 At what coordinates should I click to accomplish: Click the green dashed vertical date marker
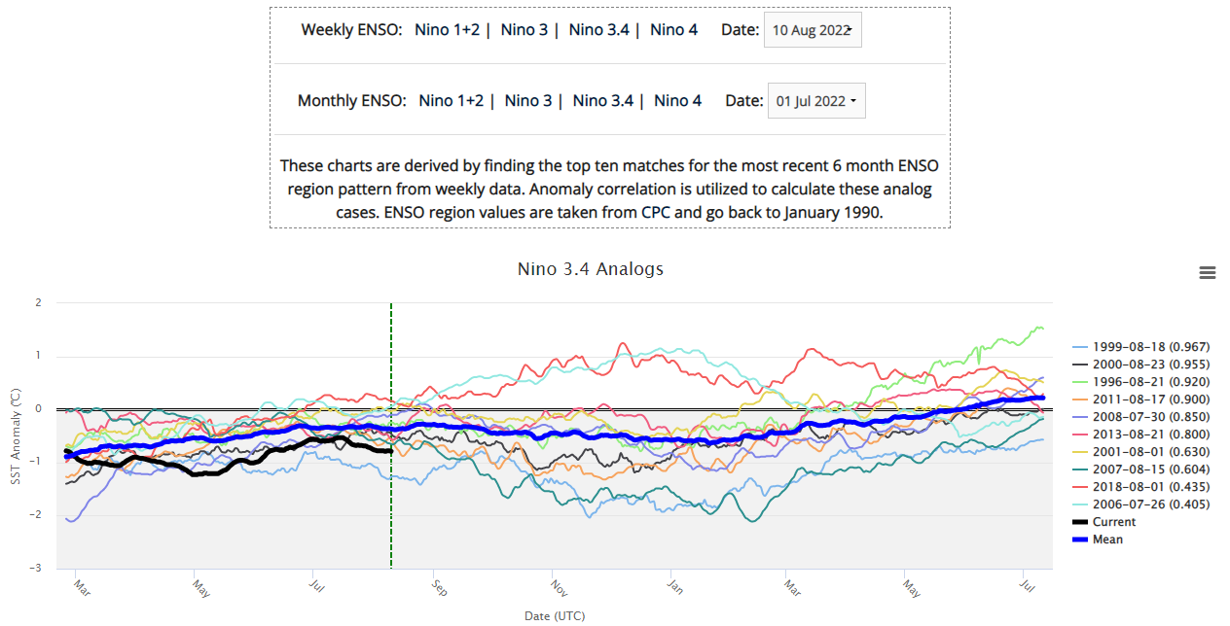(391, 486)
